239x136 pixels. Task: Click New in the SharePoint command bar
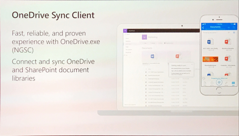tap(145, 43)
